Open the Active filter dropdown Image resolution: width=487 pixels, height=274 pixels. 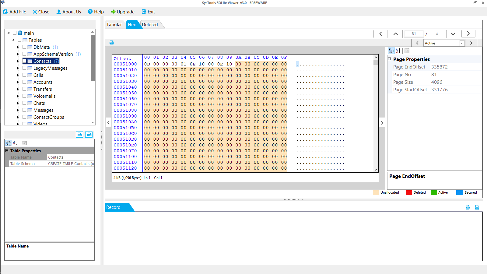point(462,43)
